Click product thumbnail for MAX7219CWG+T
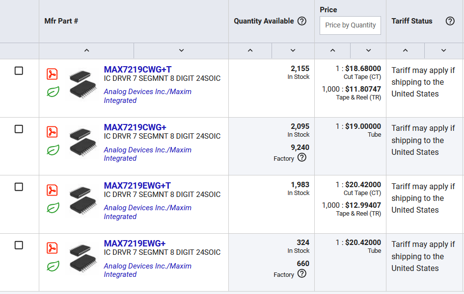Image resolution: width=464 pixels, height=294 pixels. [x=83, y=83]
